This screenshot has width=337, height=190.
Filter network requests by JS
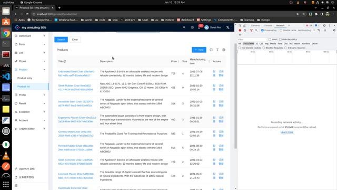tap(256, 44)
